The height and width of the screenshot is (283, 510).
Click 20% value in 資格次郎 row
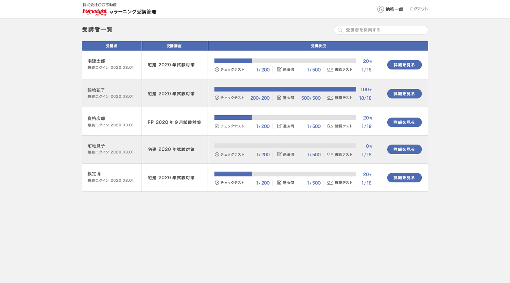[368, 118]
